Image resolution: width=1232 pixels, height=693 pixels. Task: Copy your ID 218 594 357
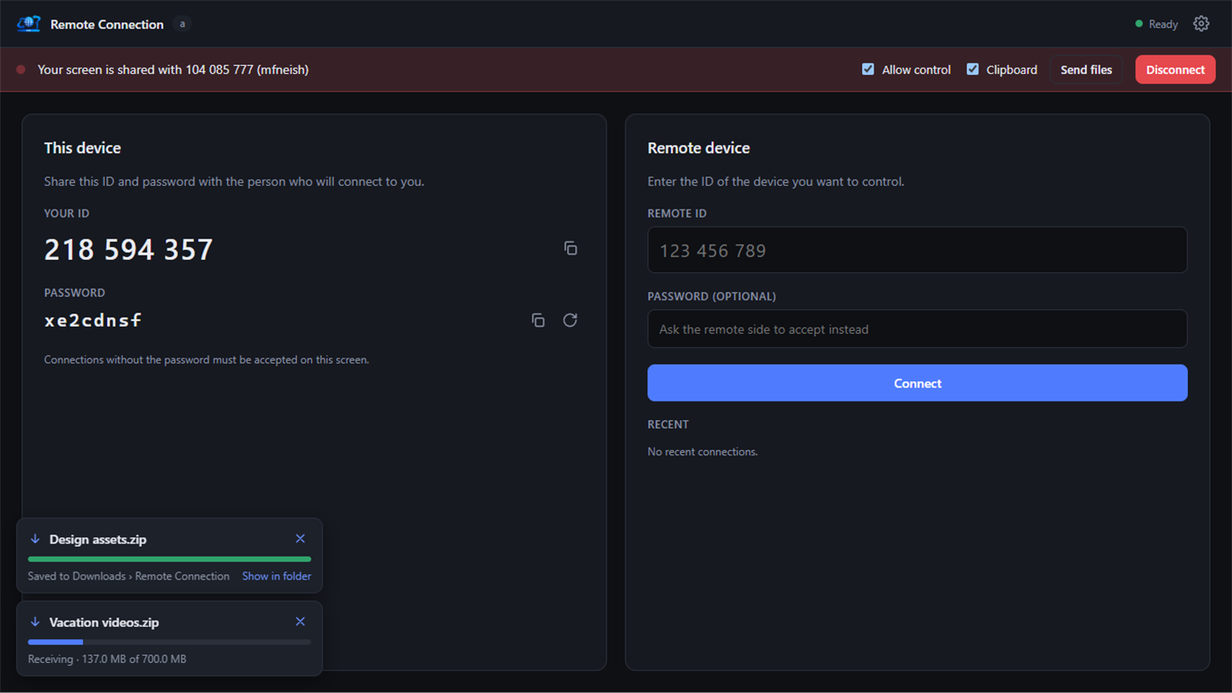click(571, 248)
